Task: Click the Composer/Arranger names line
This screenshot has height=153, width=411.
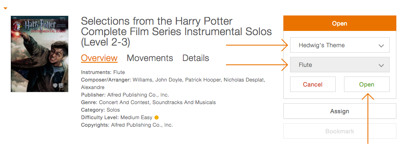Action: tap(173, 83)
